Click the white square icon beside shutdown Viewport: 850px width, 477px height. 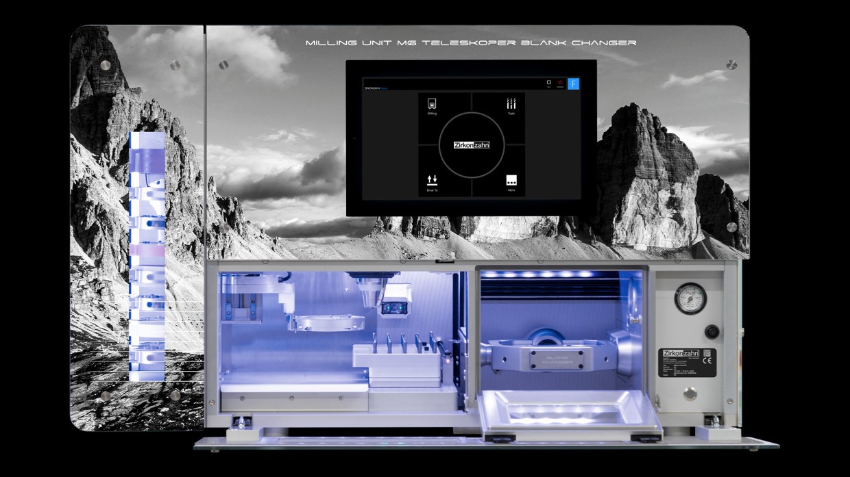tap(549, 83)
